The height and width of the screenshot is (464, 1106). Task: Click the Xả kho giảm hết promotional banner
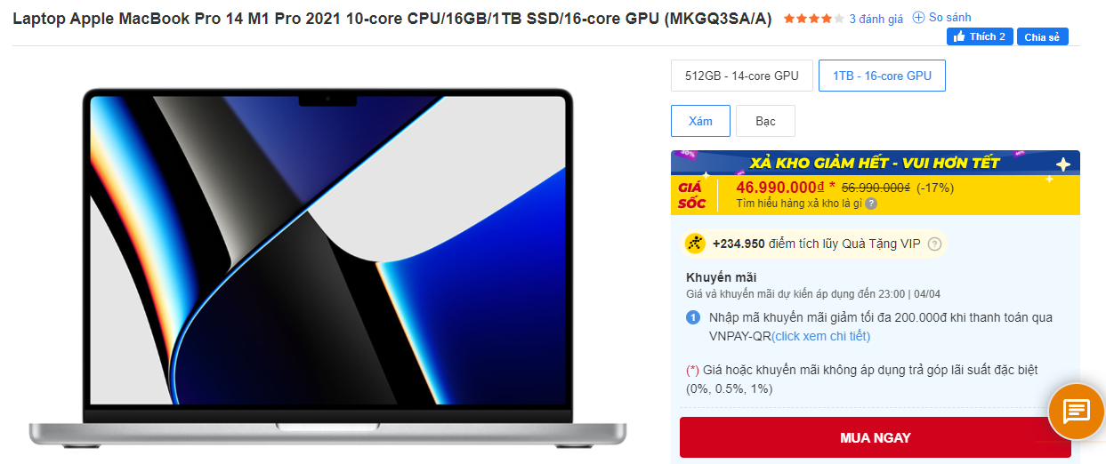pyautogui.click(x=876, y=163)
